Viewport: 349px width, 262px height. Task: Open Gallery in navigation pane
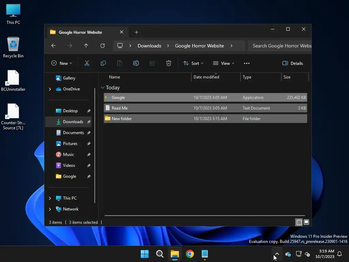tap(69, 78)
